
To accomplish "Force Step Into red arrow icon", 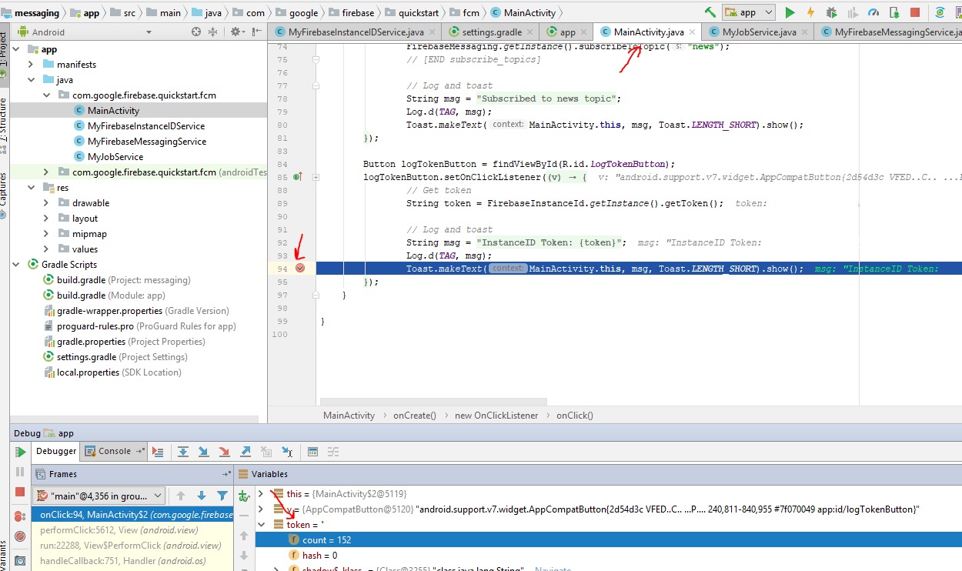I will pyautogui.click(x=225, y=452).
